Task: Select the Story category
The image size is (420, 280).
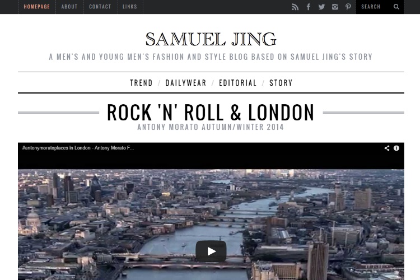Action: click(x=281, y=83)
